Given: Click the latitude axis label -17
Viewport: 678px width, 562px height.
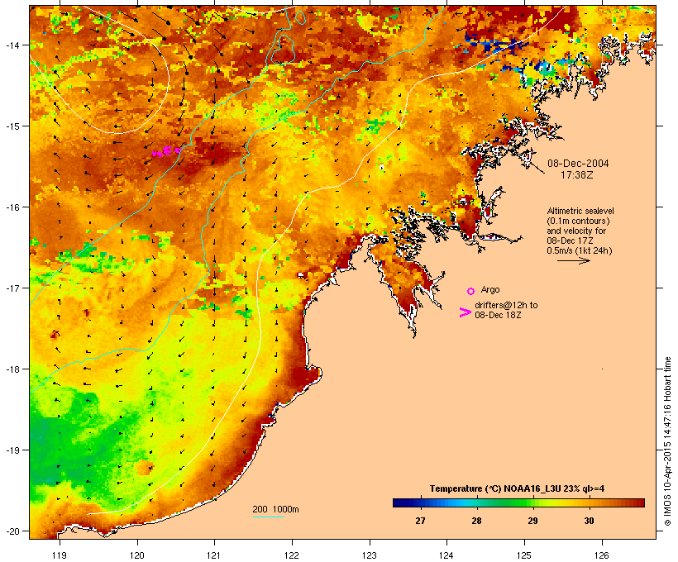Looking at the screenshot, I should coord(12,288).
